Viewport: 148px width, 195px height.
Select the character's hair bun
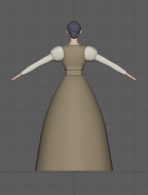click(74, 35)
